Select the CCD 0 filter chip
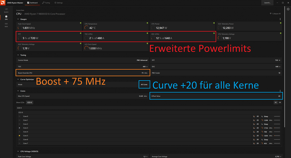 [29, 102]
